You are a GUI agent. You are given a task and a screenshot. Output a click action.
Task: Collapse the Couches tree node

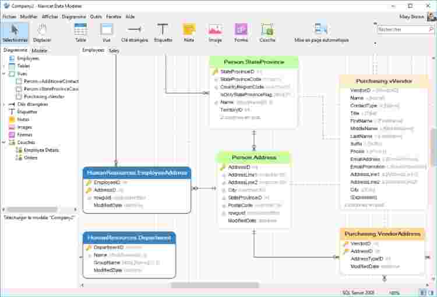click(4, 142)
